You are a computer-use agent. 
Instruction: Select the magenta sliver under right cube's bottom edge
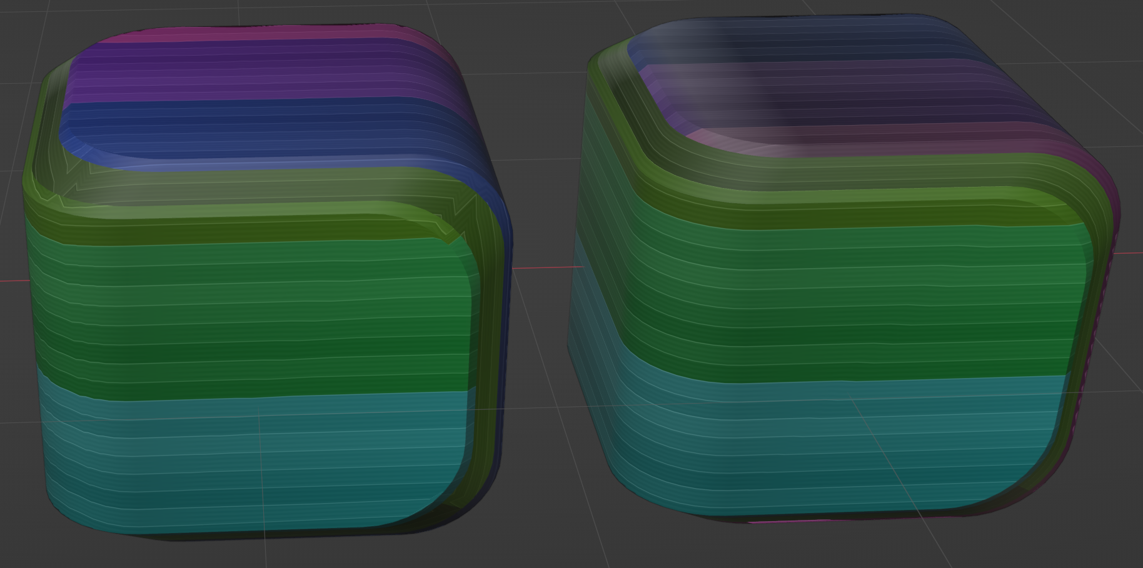(788, 520)
